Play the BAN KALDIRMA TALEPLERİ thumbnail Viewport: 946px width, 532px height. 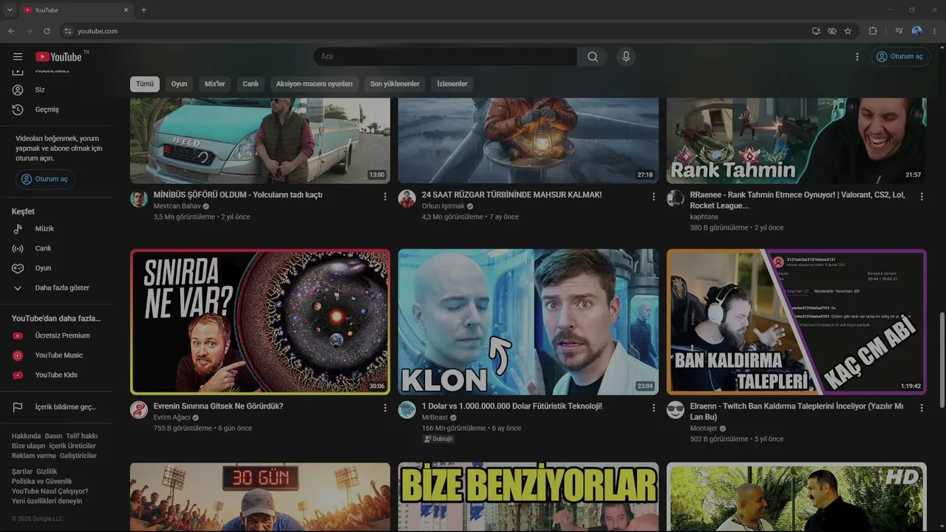click(797, 322)
